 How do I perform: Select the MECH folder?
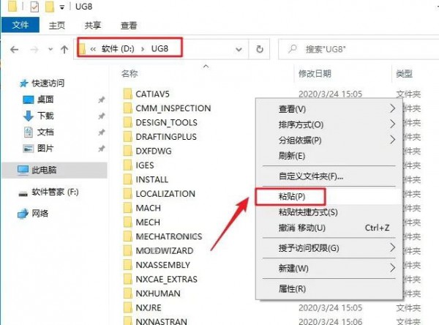click(x=142, y=223)
